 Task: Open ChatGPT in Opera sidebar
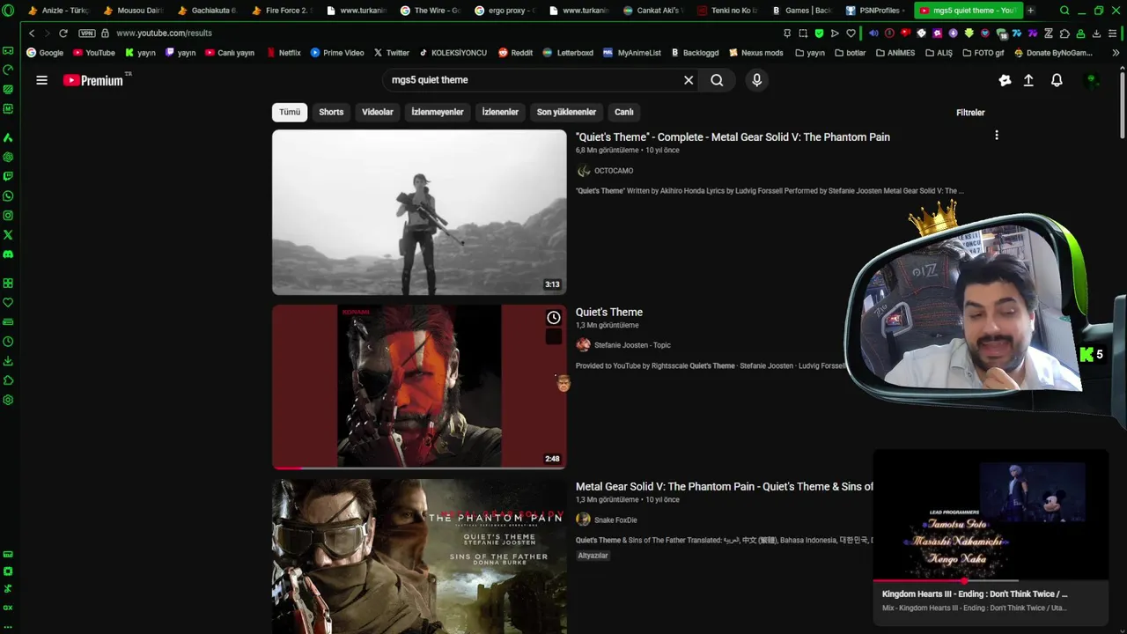[8, 157]
